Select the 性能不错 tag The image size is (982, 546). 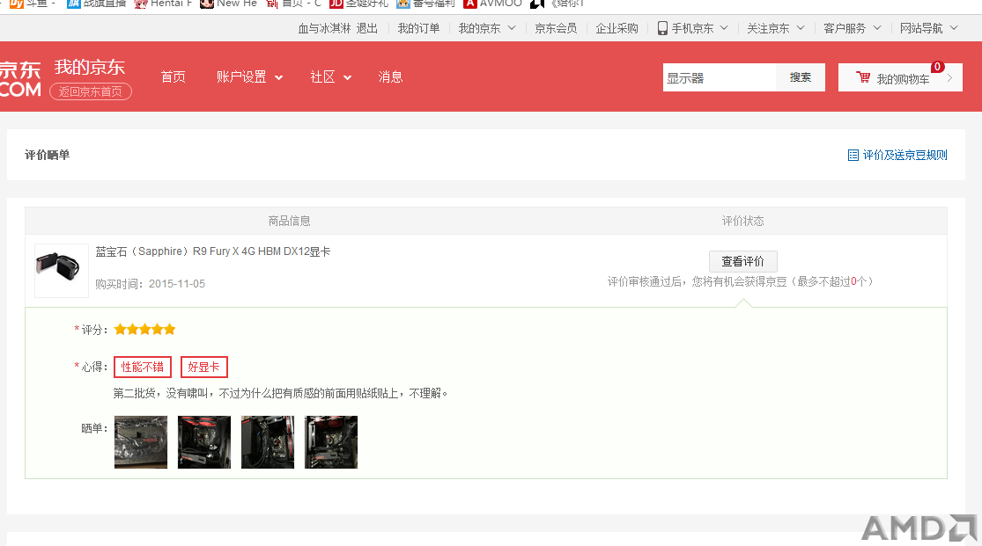click(x=142, y=368)
